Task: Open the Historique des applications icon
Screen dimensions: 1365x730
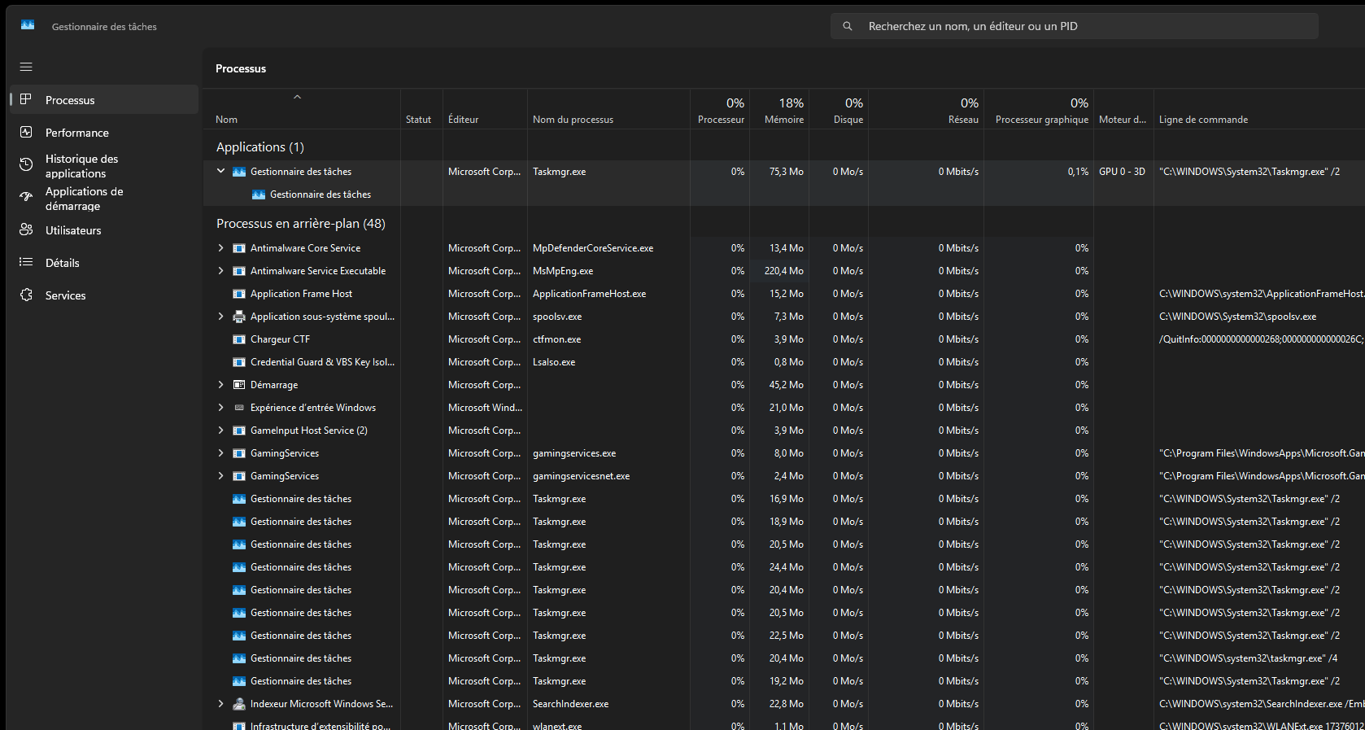Action: click(x=26, y=165)
